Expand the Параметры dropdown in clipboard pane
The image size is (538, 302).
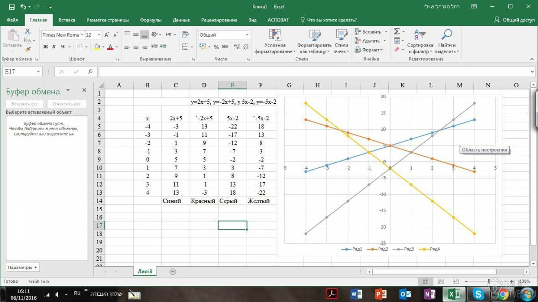tap(23, 268)
